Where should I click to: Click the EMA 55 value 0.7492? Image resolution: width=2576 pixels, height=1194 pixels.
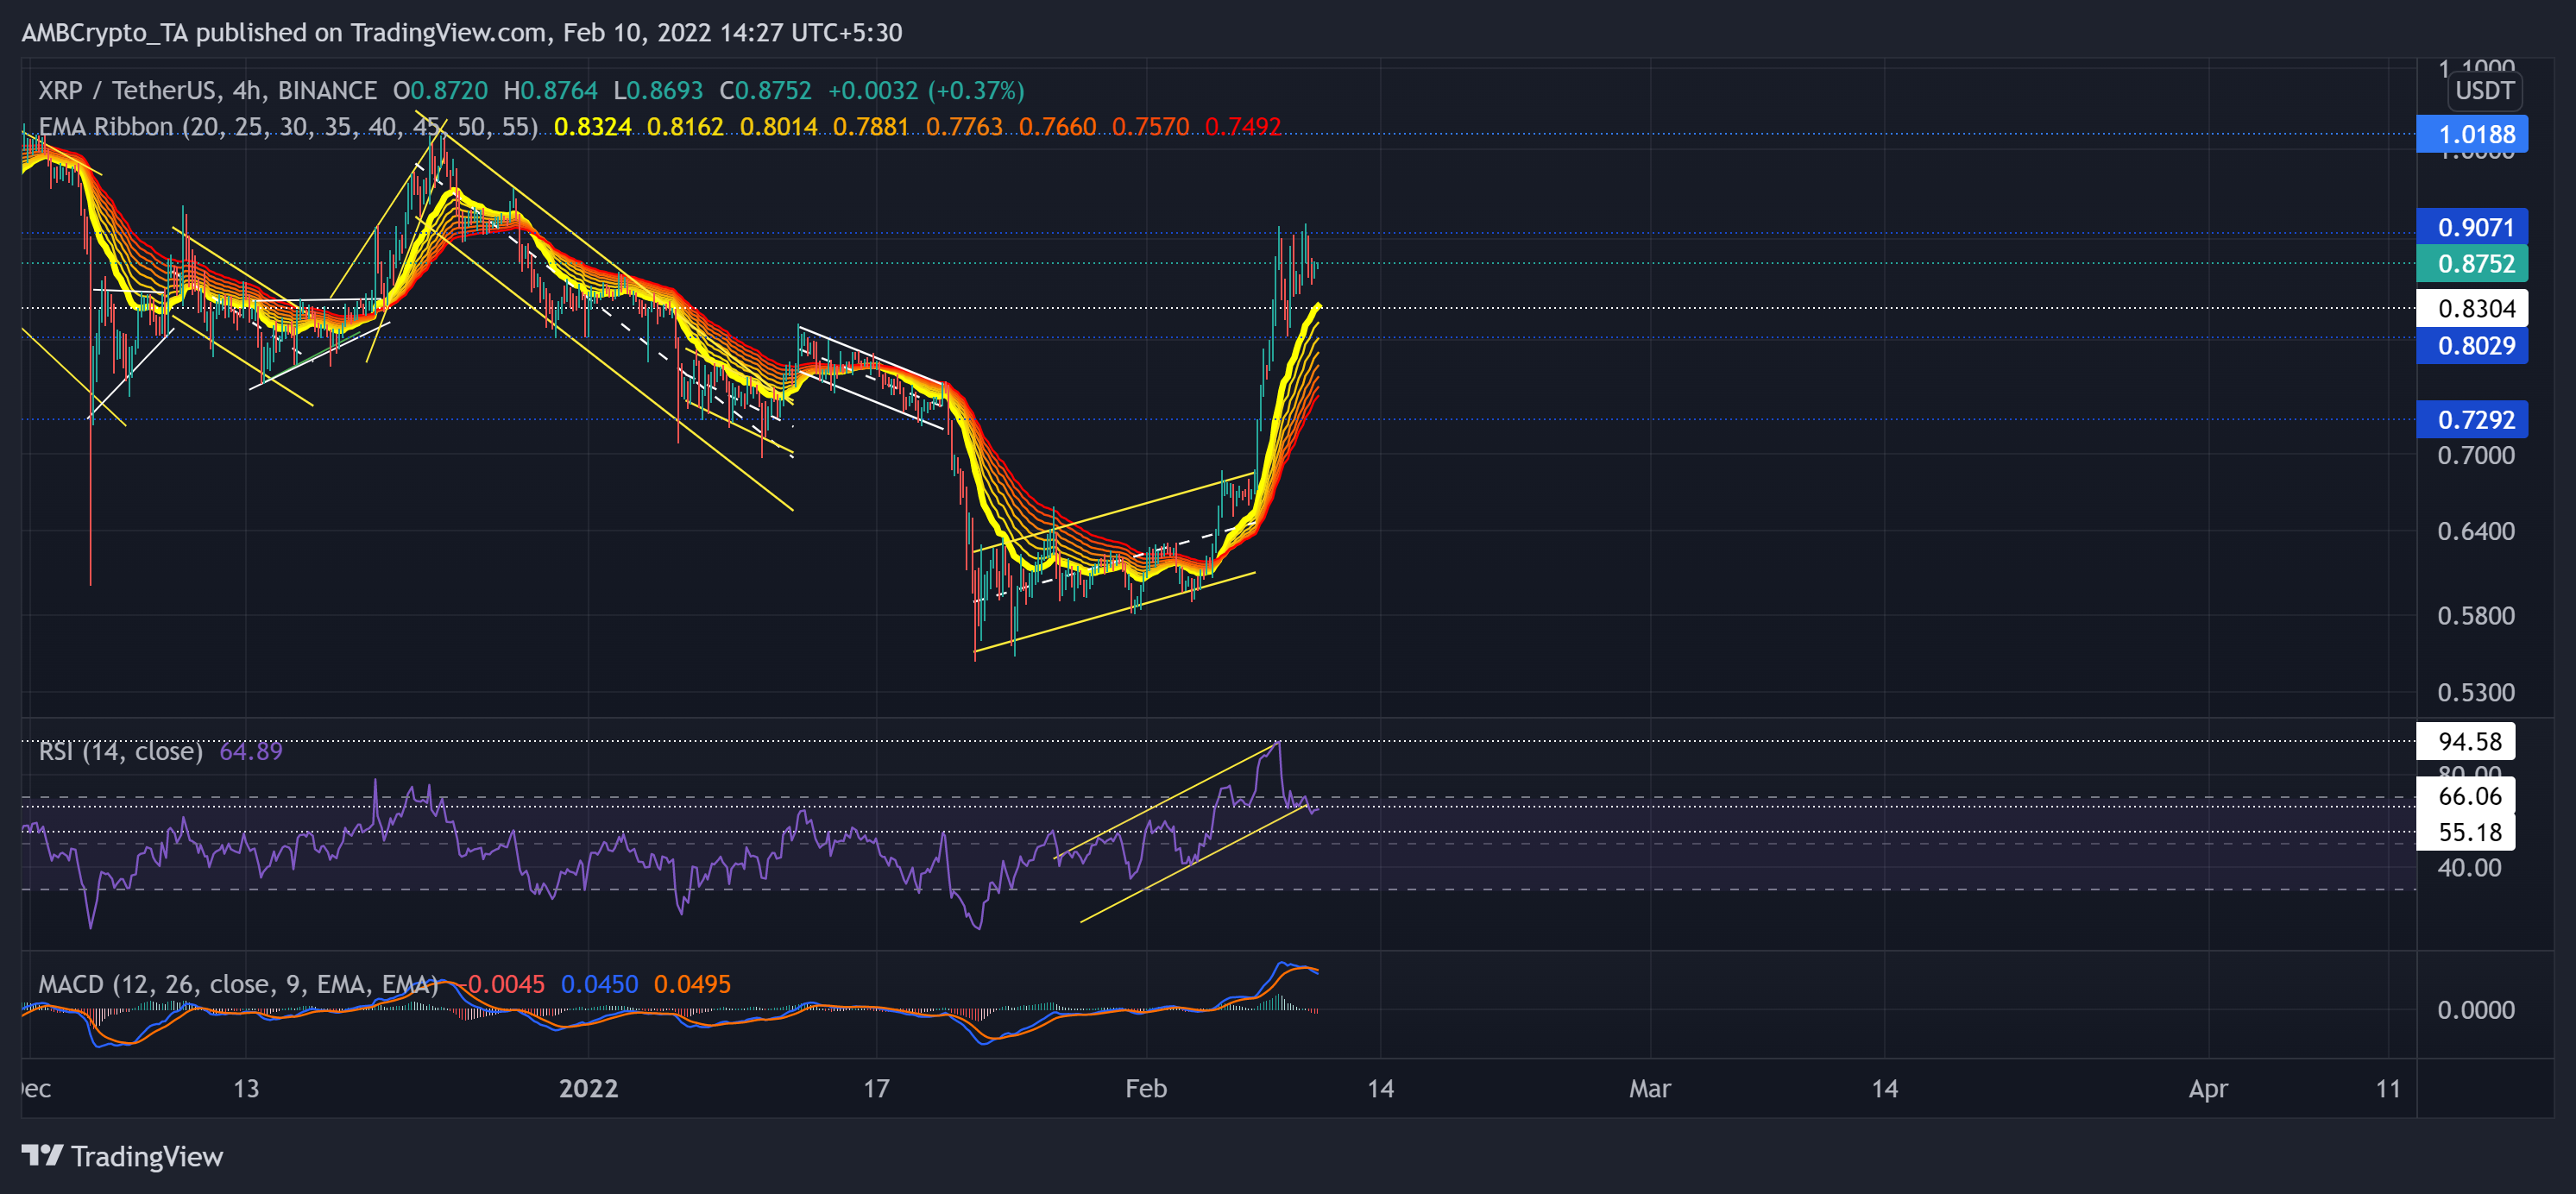coord(1243,127)
